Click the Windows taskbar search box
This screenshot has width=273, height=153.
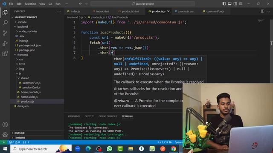point(41,149)
